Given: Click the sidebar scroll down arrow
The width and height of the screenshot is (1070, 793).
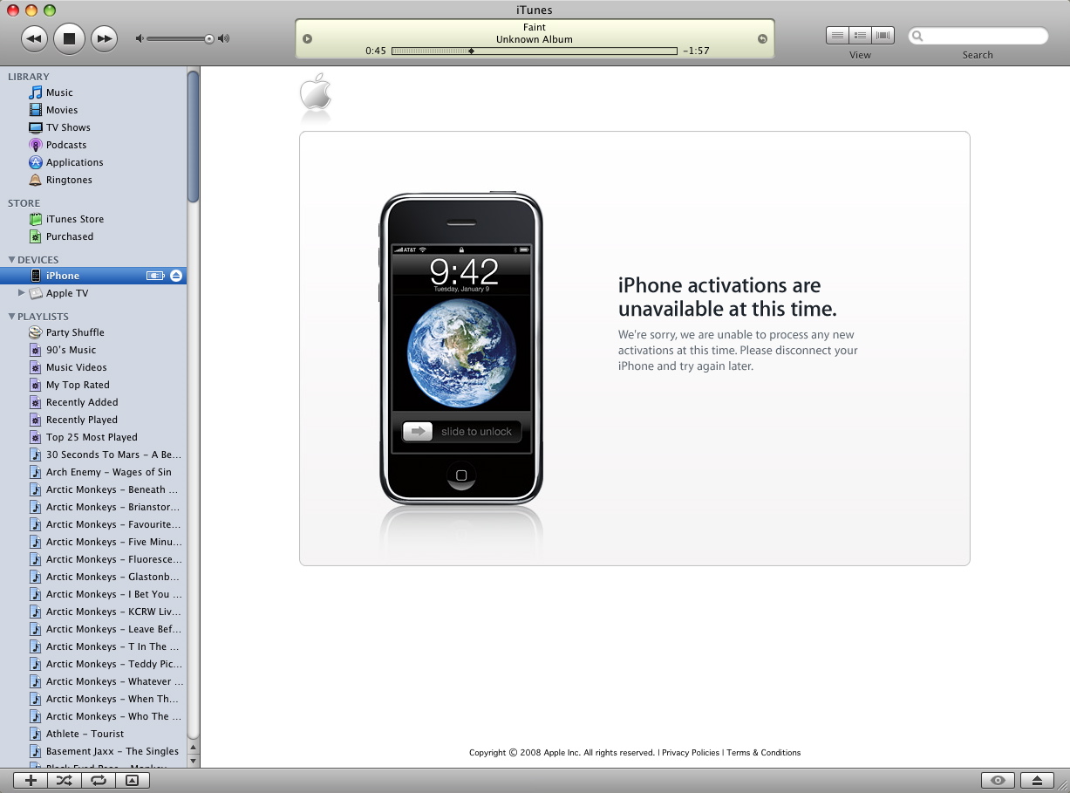Looking at the screenshot, I should coord(194,761).
